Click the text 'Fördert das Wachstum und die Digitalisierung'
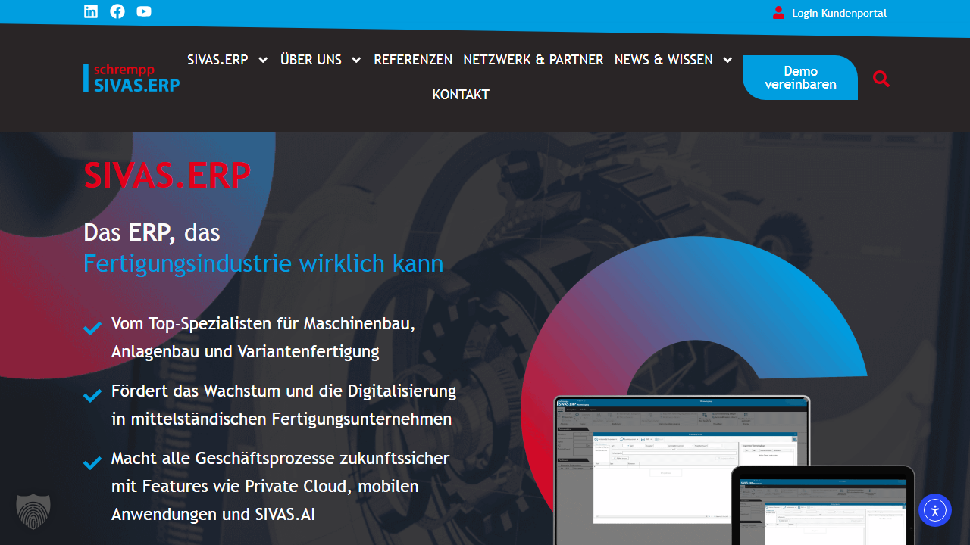970x545 pixels. click(x=283, y=391)
